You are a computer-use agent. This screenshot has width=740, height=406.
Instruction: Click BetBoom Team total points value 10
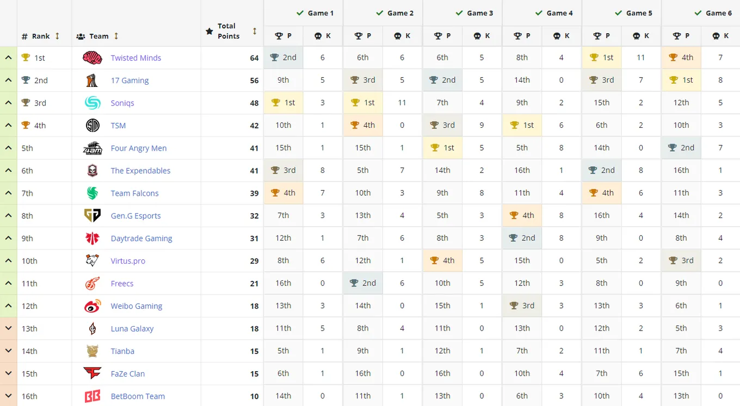point(254,396)
